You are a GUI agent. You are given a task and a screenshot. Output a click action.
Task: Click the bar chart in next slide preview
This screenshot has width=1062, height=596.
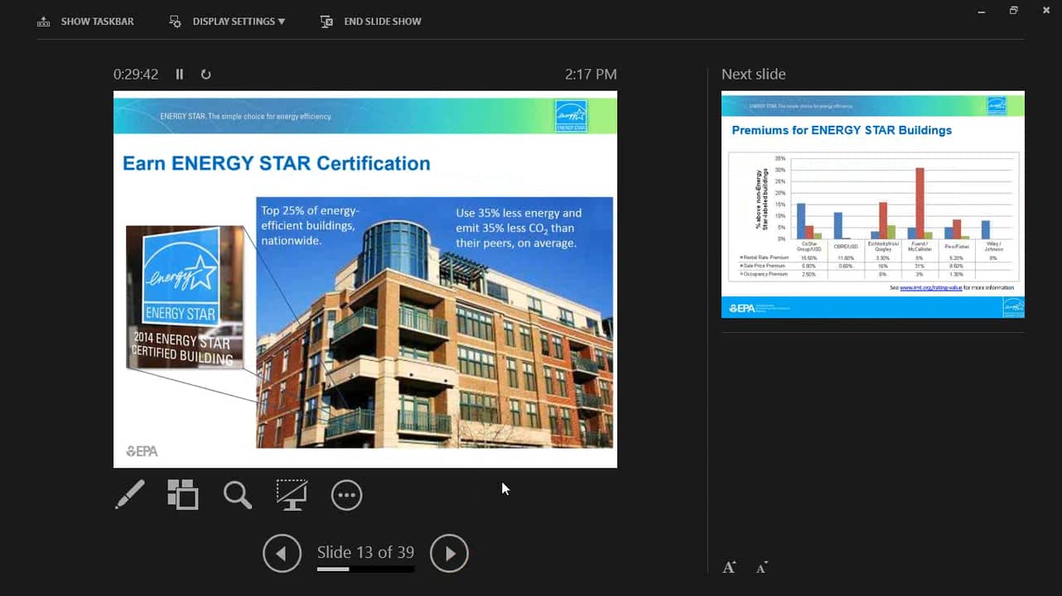point(873,217)
